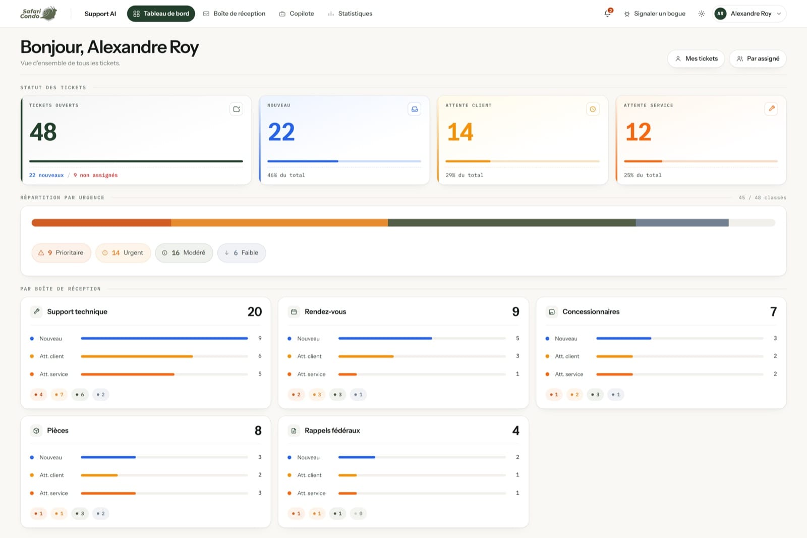
Task: Click the Attente client progress bar
Action: coord(523,161)
